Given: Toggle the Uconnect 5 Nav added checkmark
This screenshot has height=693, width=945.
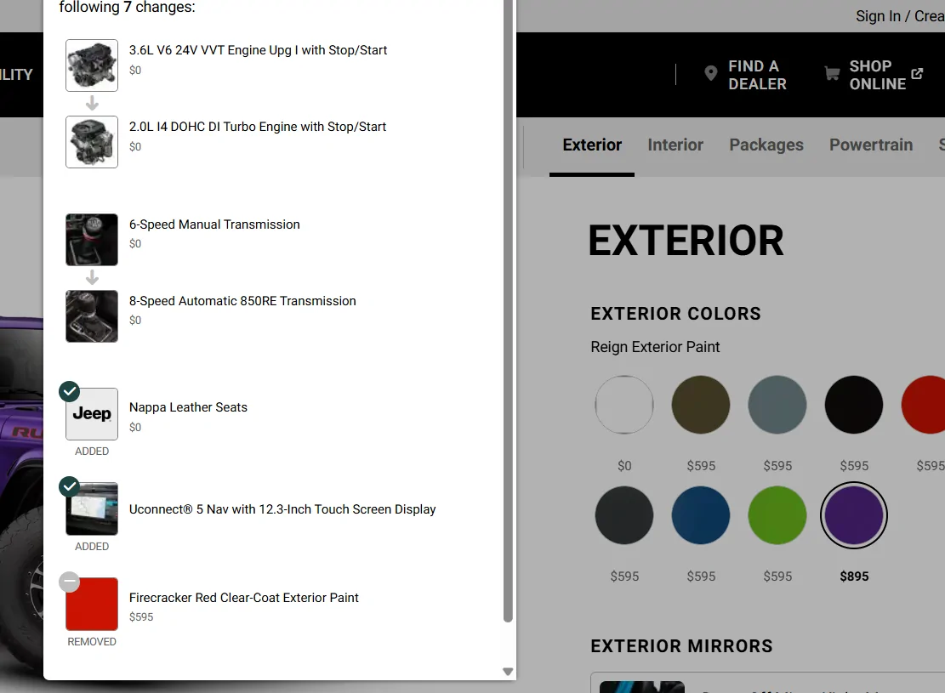Looking at the screenshot, I should 69,486.
